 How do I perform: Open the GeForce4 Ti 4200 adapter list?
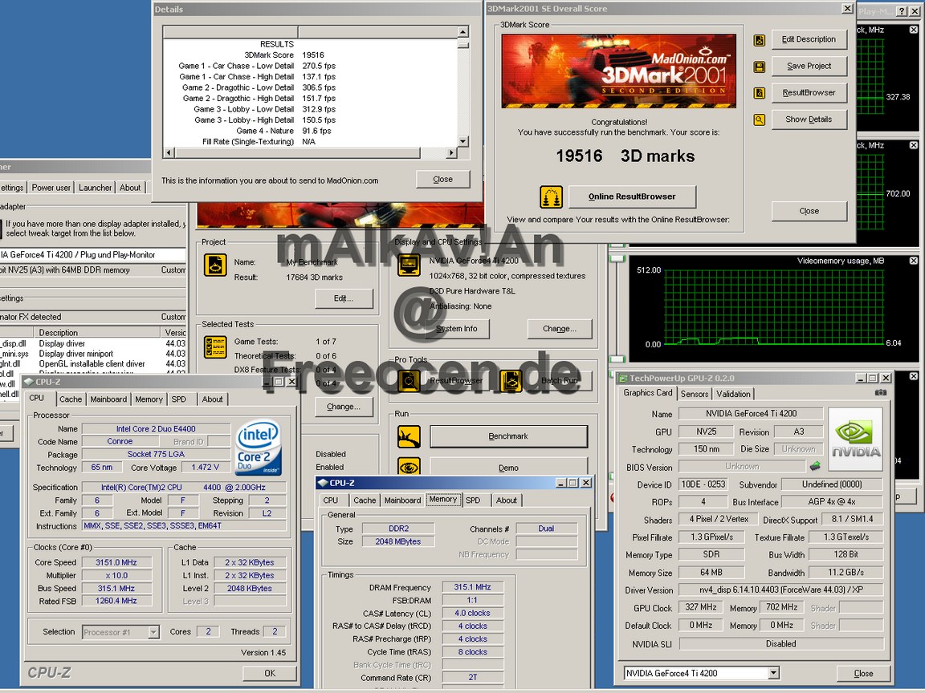pos(92,254)
